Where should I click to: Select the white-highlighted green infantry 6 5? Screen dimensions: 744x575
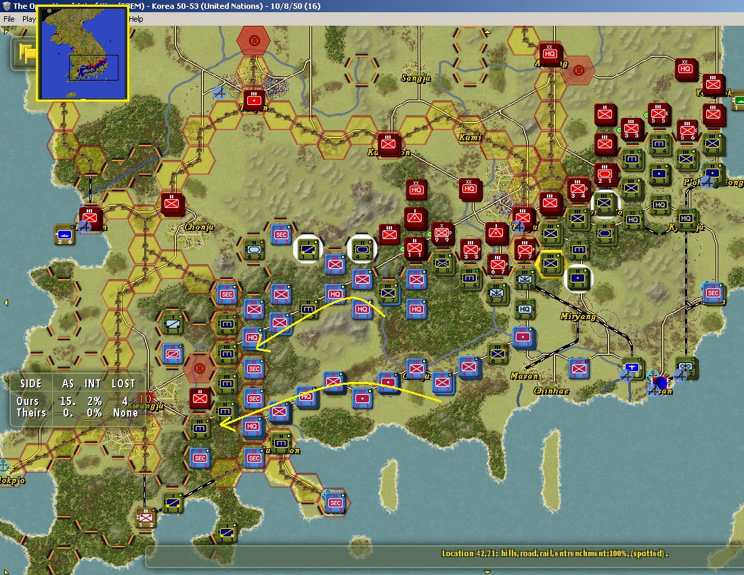tap(605, 203)
